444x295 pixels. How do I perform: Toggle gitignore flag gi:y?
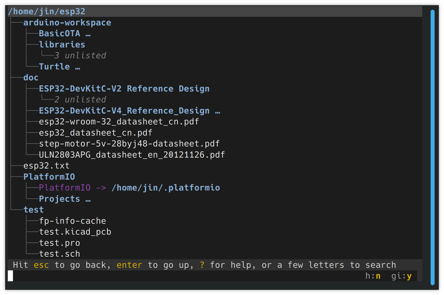(402, 276)
